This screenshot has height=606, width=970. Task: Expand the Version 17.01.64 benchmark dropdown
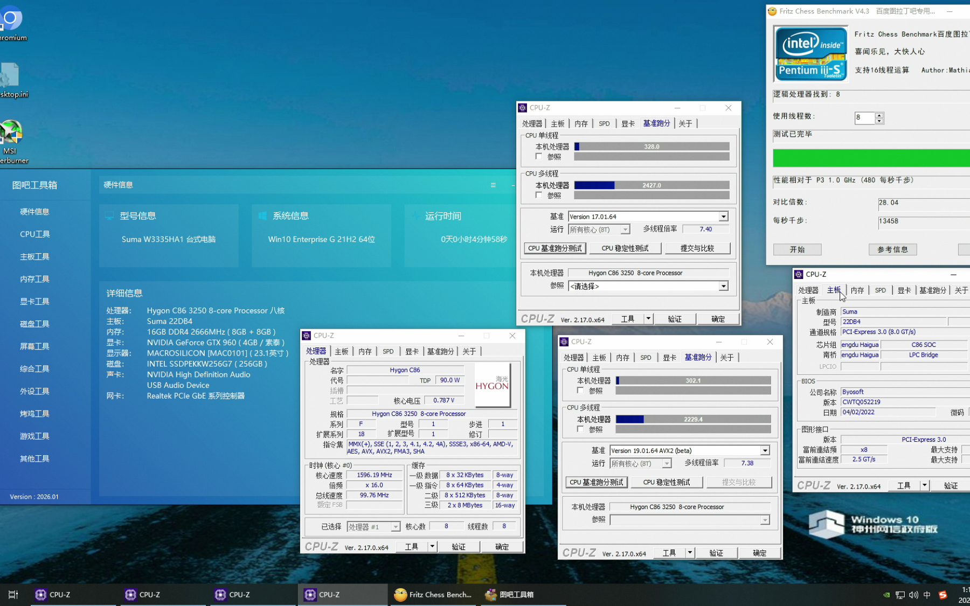[723, 217]
